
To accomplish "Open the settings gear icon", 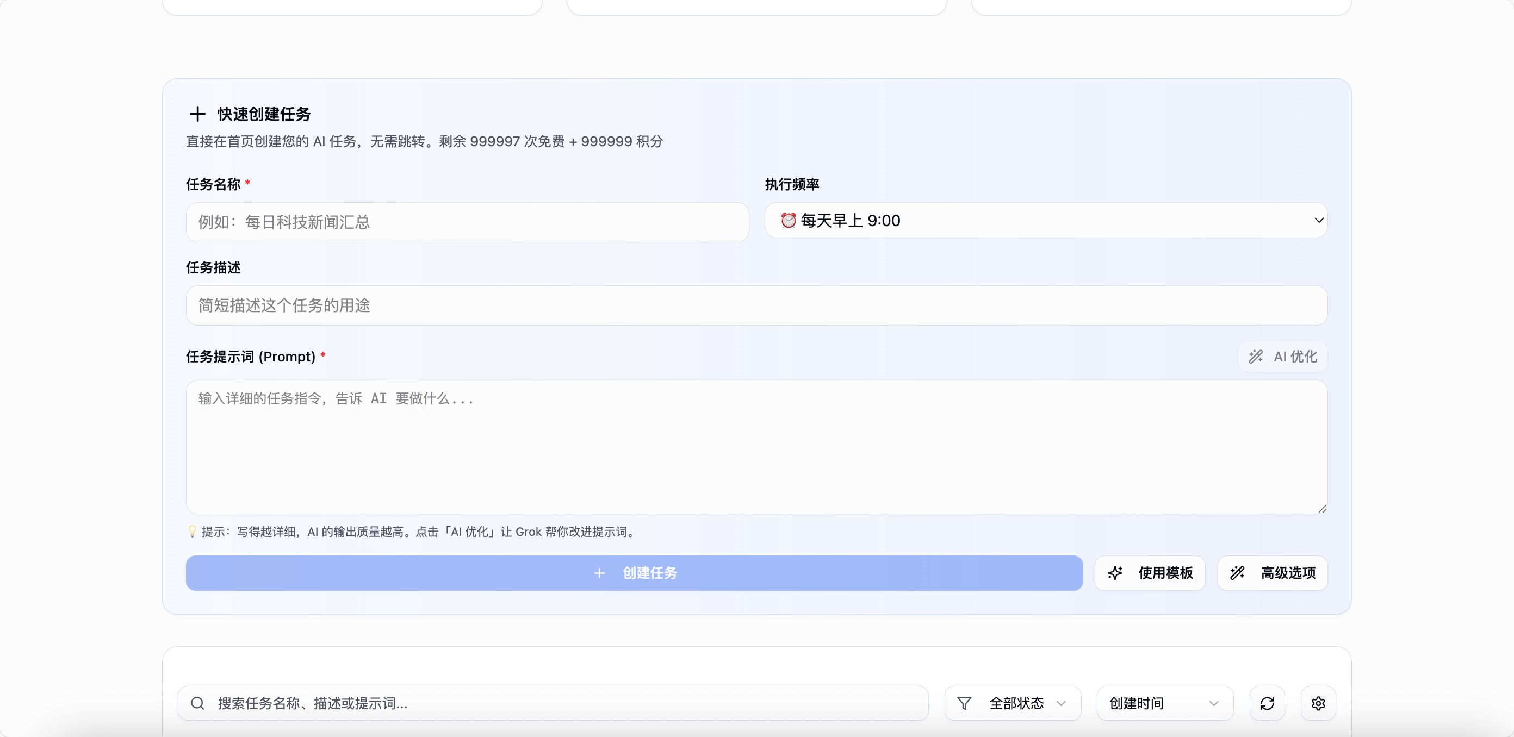I will pos(1318,703).
